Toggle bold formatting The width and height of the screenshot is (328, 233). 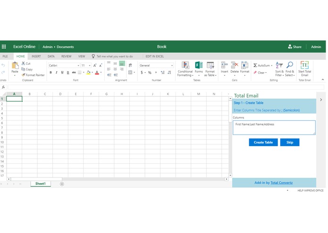[50, 73]
